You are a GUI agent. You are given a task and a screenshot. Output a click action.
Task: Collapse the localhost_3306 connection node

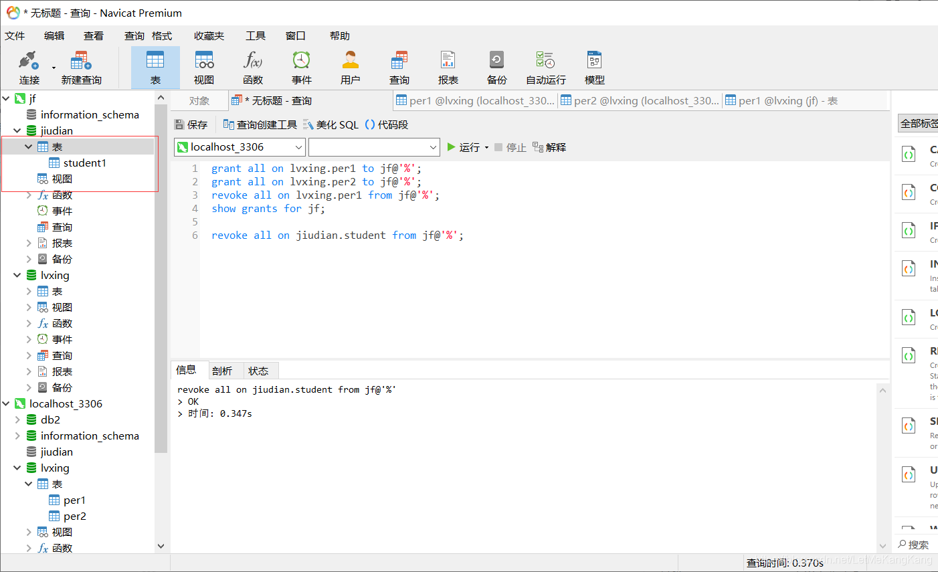pos(6,403)
